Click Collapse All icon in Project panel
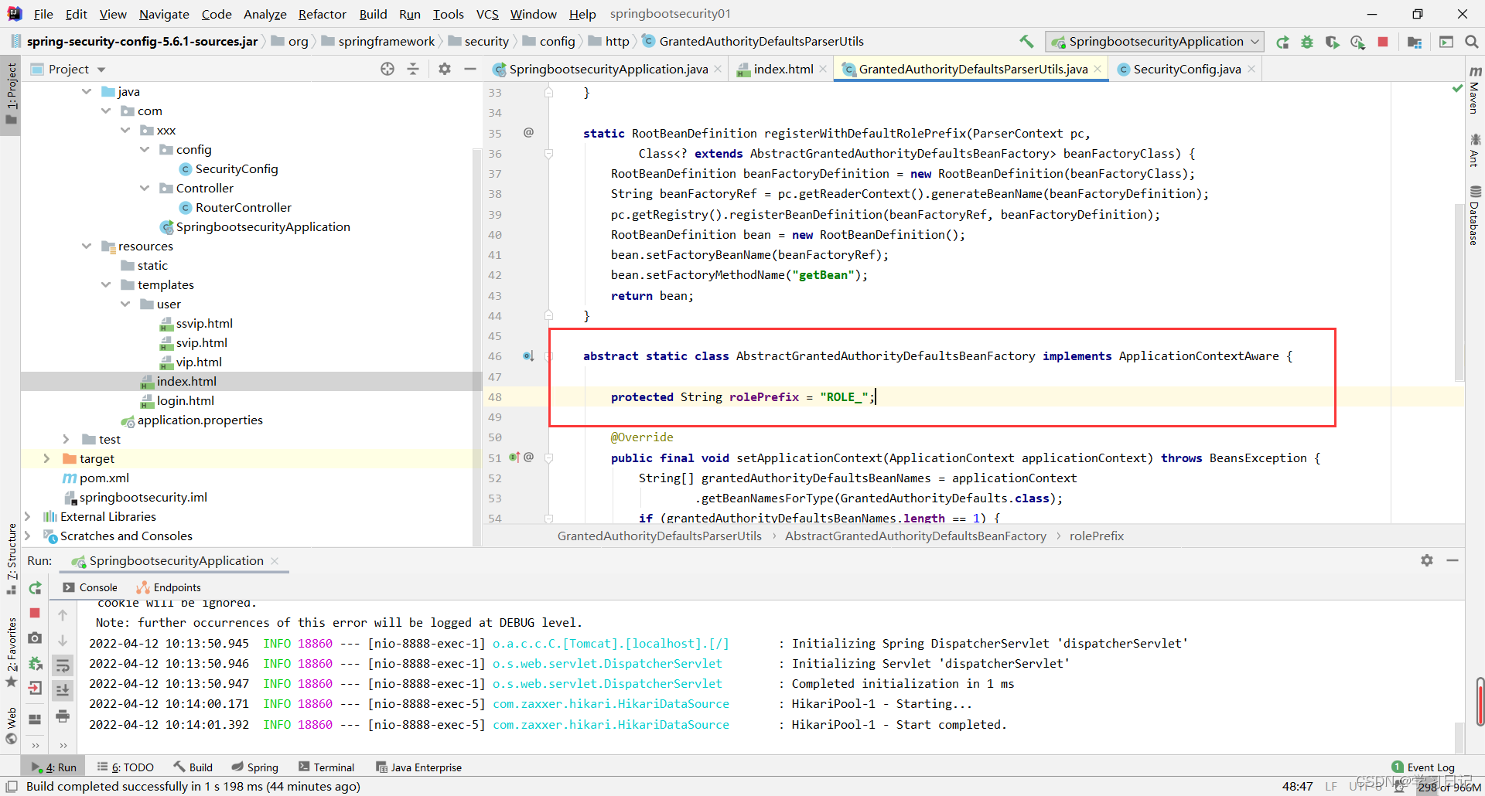Image resolution: width=1485 pixels, height=796 pixels. coord(413,69)
